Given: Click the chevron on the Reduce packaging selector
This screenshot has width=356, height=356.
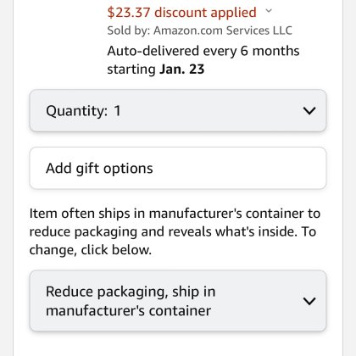Looking at the screenshot, I should 309,301.
